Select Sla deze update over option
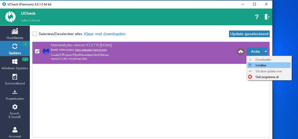 (269, 71)
